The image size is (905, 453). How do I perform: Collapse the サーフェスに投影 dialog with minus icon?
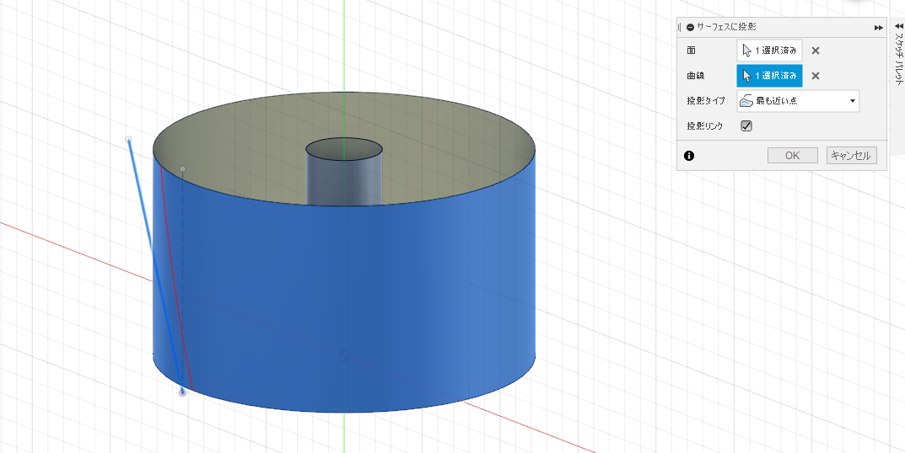[x=690, y=27]
